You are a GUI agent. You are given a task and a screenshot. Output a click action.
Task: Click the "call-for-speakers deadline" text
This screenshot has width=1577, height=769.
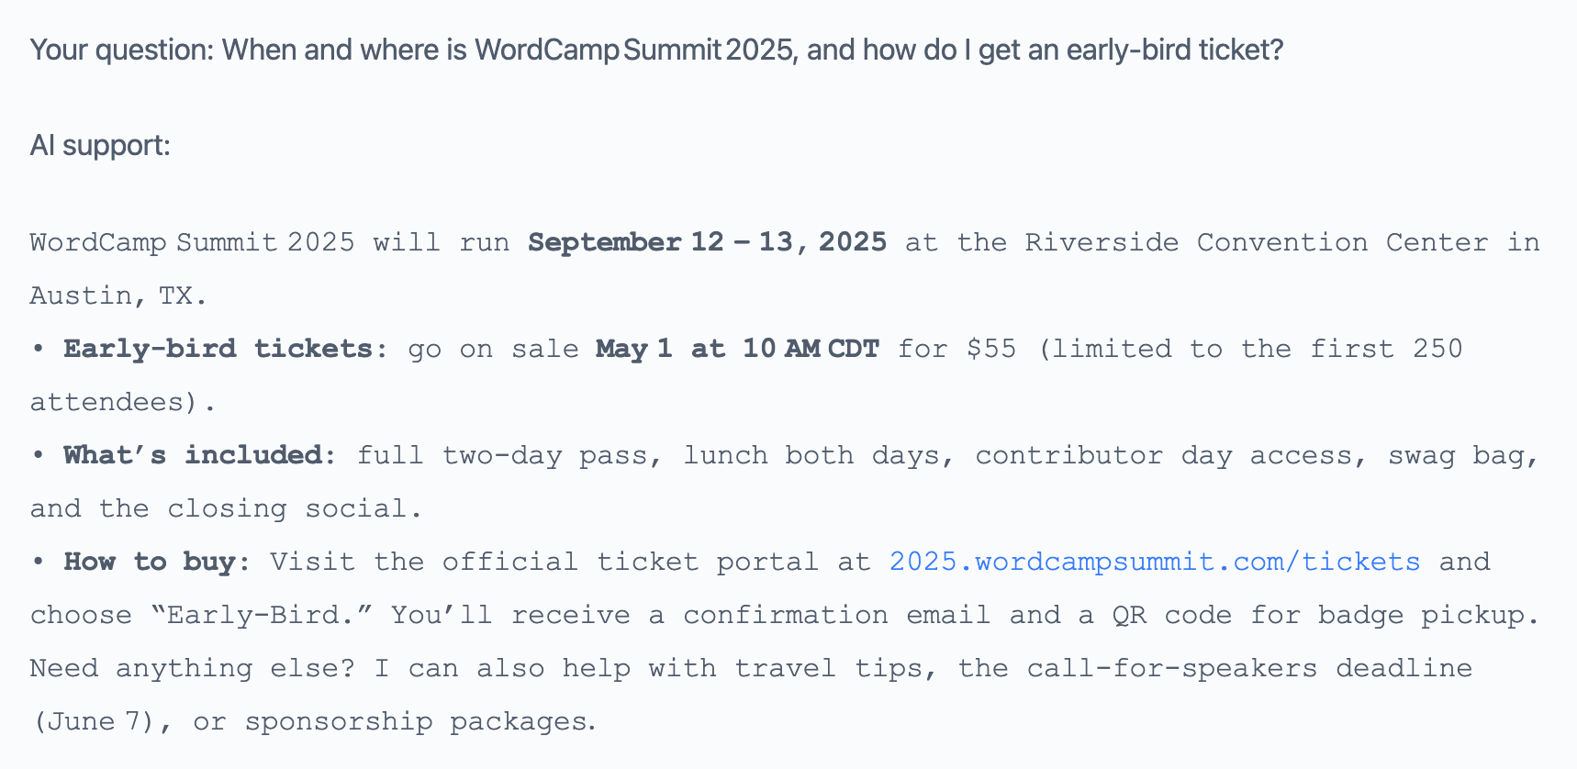1248,668
